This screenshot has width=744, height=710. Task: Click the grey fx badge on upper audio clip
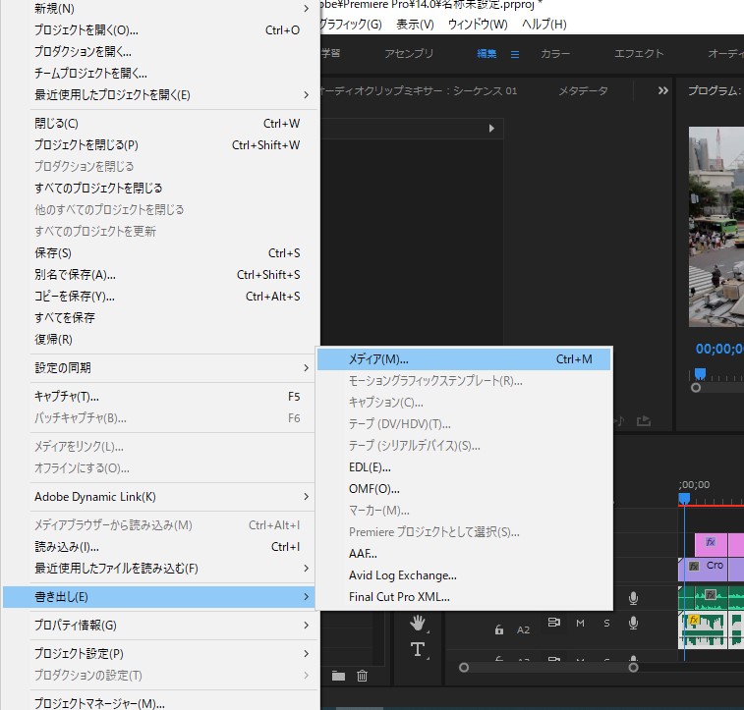711,594
